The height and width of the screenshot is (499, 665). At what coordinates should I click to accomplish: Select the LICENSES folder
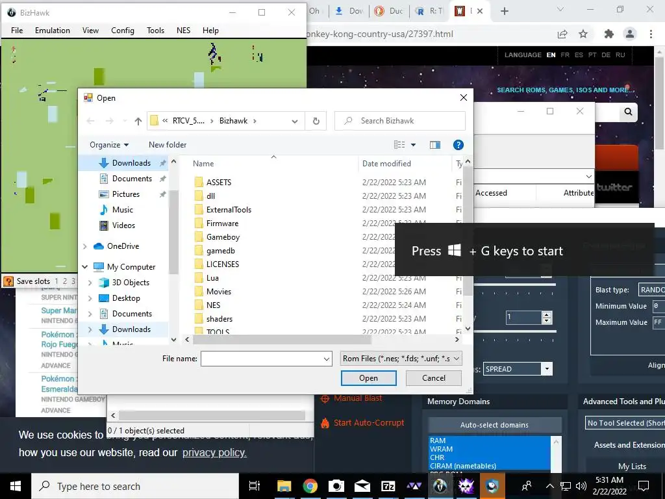point(223,264)
